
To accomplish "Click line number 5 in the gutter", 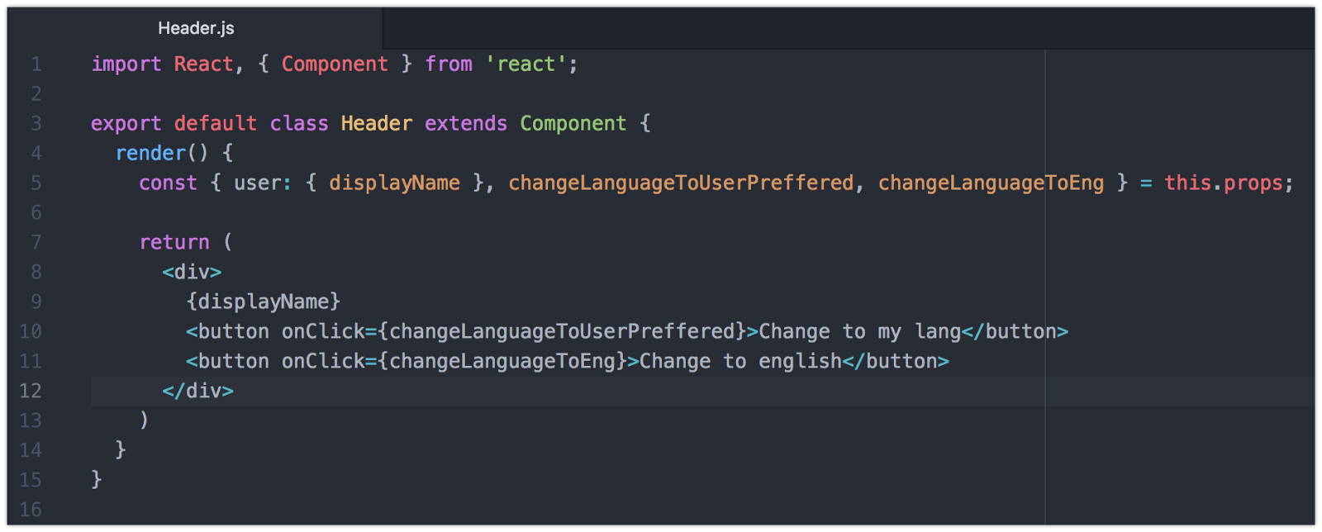I will point(36,183).
